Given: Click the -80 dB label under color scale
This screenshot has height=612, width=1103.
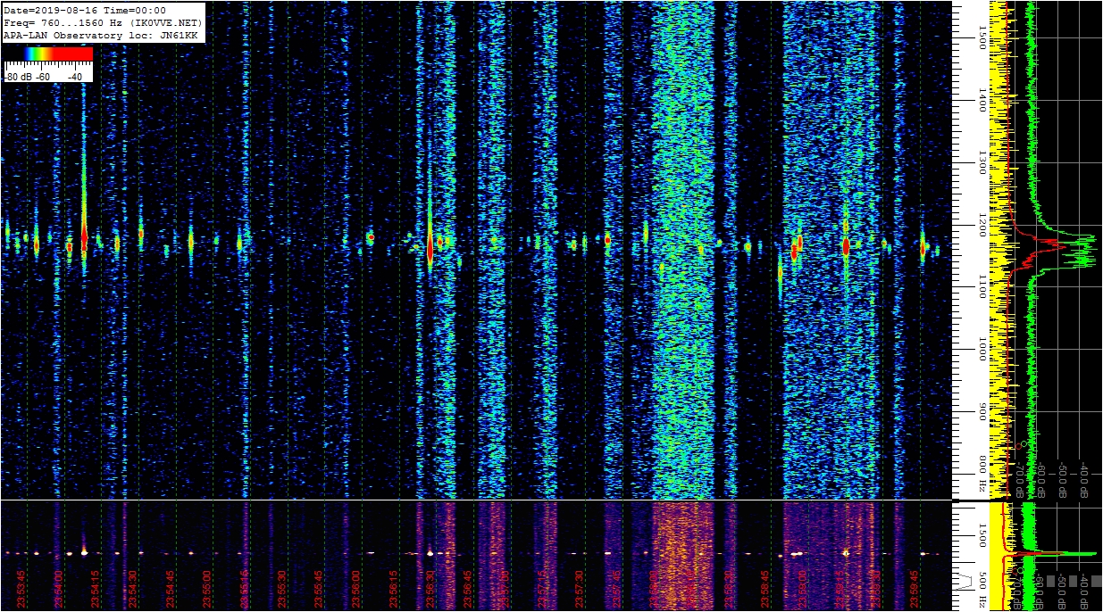Looking at the screenshot, I should tap(20, 77).
